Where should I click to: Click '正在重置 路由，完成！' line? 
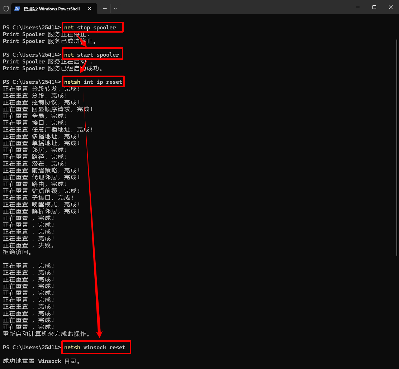pyautogui.click(x=35, y=184)
